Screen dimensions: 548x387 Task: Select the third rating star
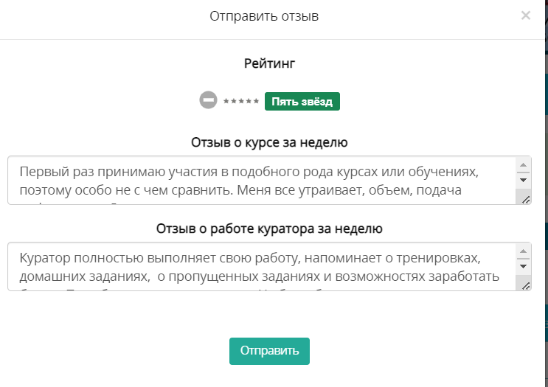tap(241, 101)
